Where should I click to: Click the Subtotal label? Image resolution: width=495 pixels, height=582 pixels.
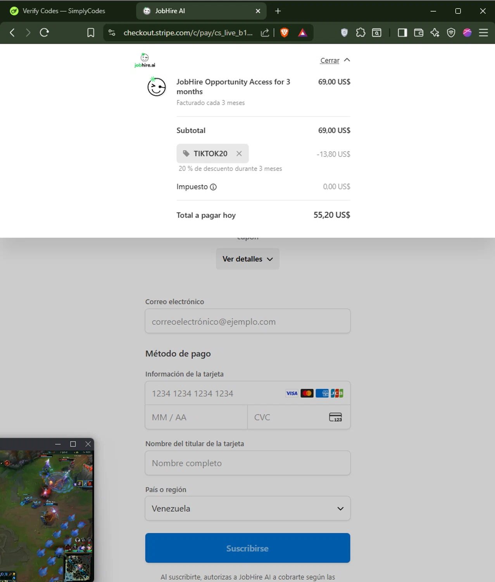(x=191, y=130)
